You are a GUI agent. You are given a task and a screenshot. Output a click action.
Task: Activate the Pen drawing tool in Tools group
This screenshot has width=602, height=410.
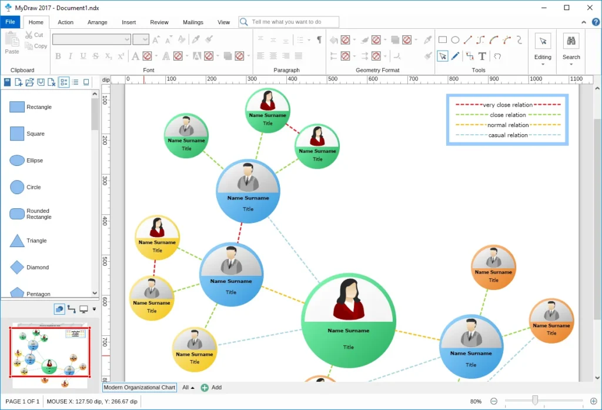tap(454, 55)
